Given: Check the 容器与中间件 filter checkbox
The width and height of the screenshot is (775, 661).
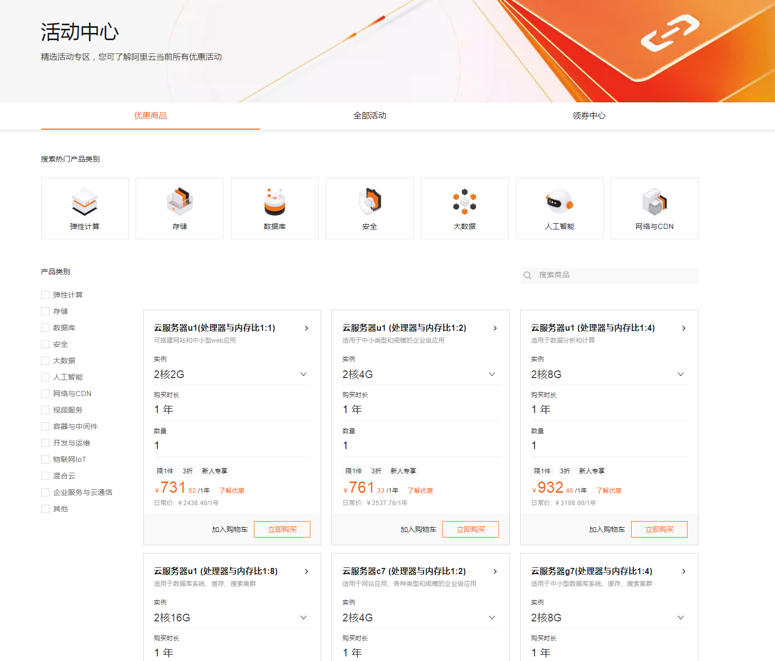Looking at the screenshot, I should (x=45, y=426).
